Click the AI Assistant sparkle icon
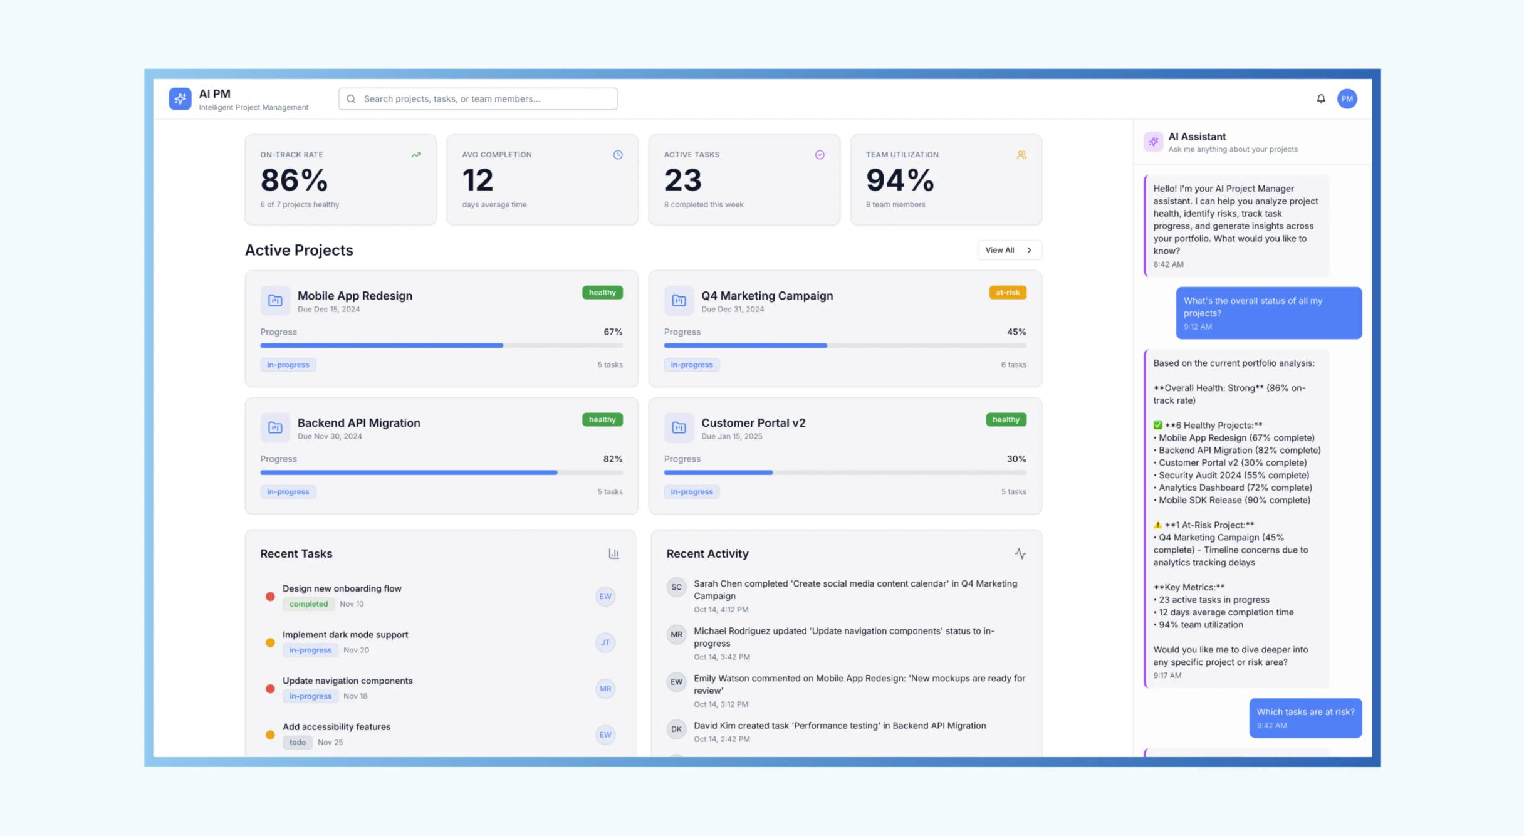1524x836 pixels. 1153,142
